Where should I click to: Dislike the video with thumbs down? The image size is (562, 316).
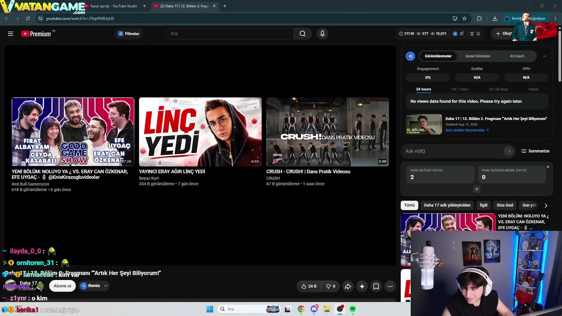click(331, 286)
